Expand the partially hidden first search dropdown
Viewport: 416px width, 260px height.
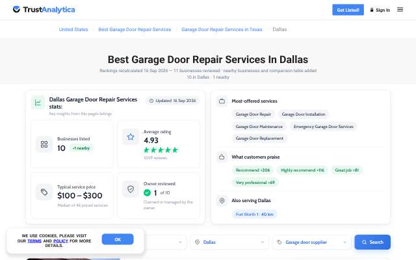tap(164, 242)
